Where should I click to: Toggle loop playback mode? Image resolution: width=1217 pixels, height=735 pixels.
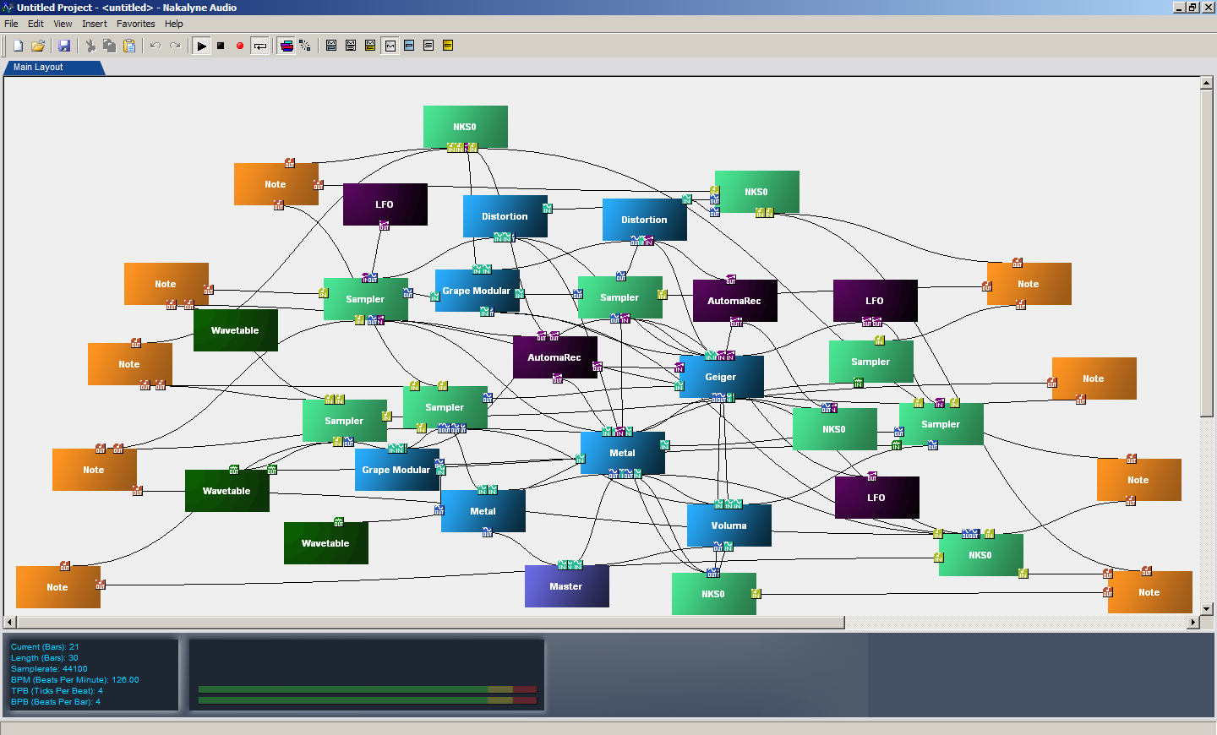pos(260,46)
